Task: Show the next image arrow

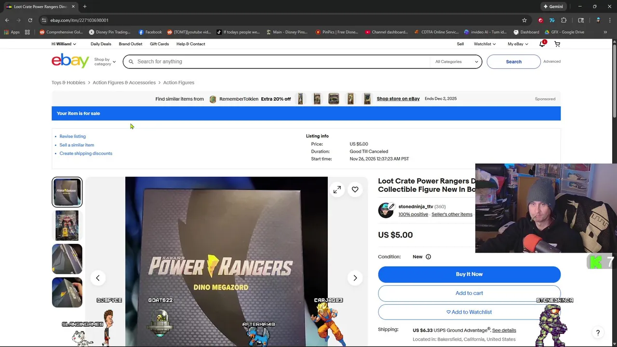Action: point(355,278)
